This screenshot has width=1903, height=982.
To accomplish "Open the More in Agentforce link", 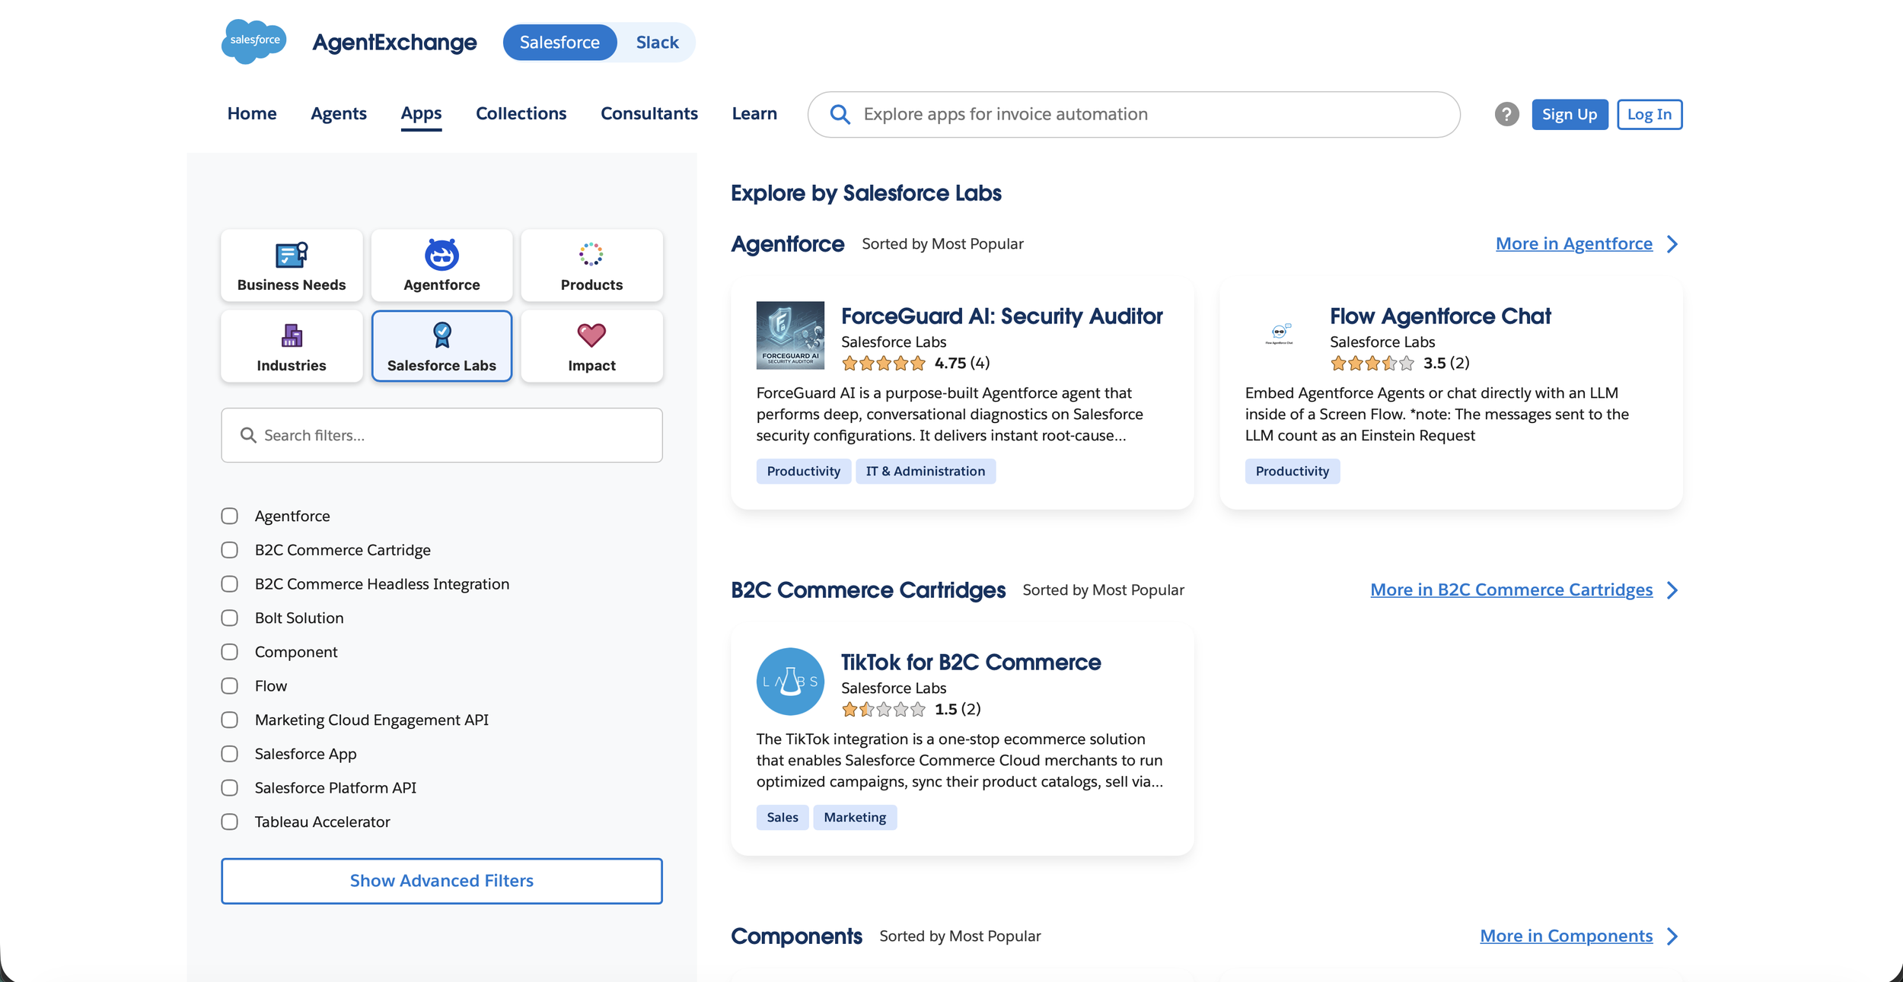I will [x=1574, y=244].
